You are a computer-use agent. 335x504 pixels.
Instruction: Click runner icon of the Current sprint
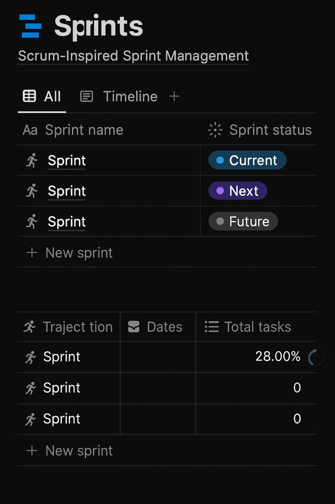[32, 161]
